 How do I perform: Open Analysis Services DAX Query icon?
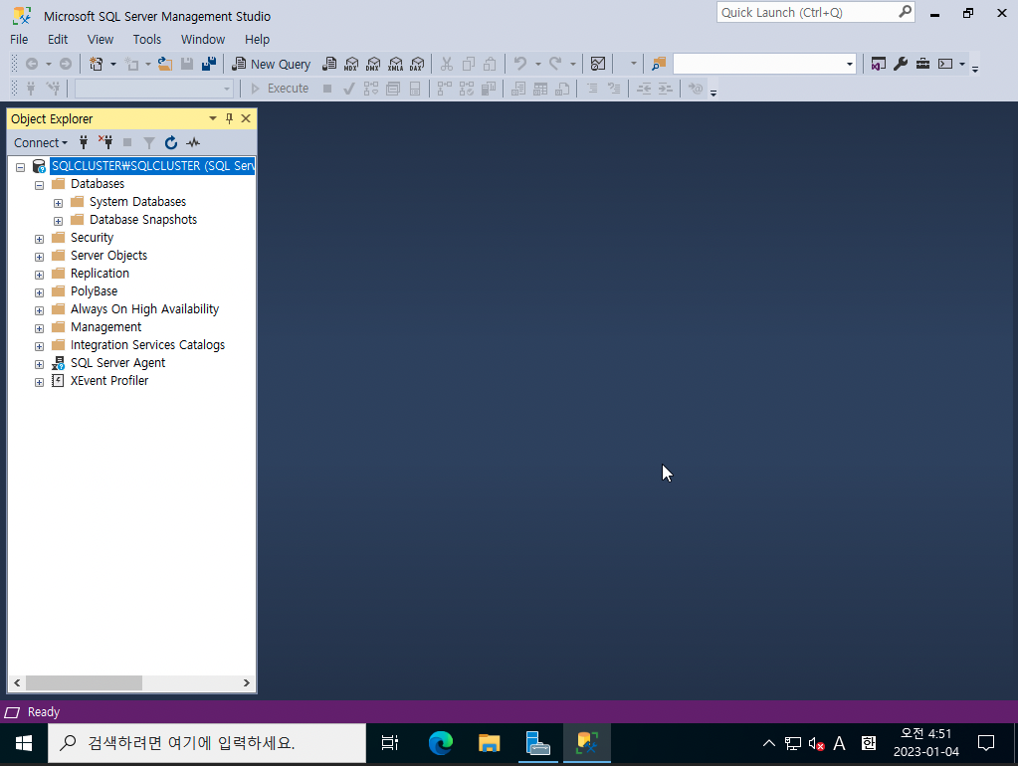(x=417, y=64)
